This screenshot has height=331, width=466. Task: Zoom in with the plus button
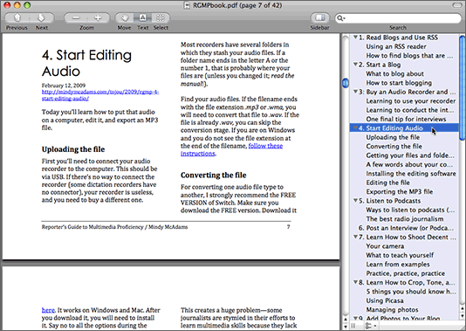point(98,17)
